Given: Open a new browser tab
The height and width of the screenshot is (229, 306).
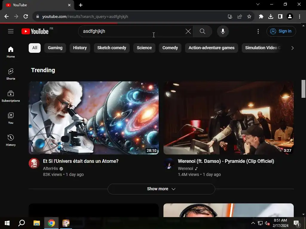Looking at the screenshot, I should click(x=81, y=5).
